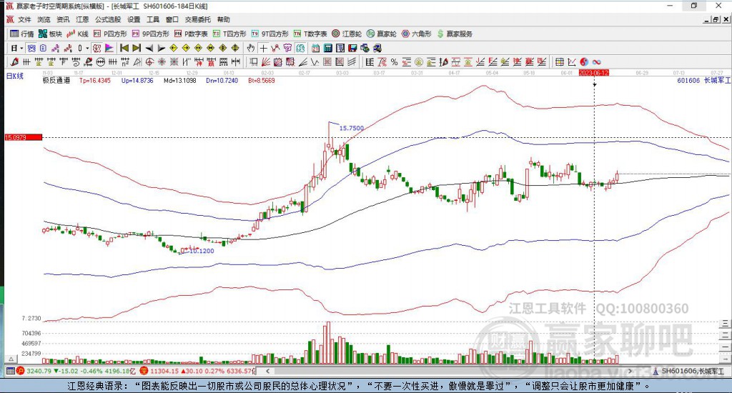This screenshot has height=393, width=732.
Task: Click the Tp=16.4345 value
Action: tap(95, 80)
